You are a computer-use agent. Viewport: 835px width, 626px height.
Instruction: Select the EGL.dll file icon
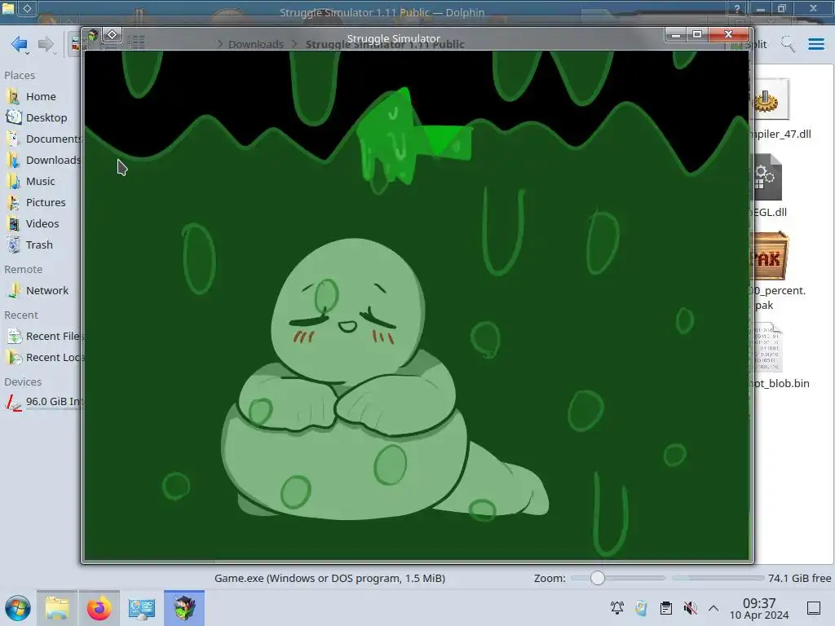(767, 177)
